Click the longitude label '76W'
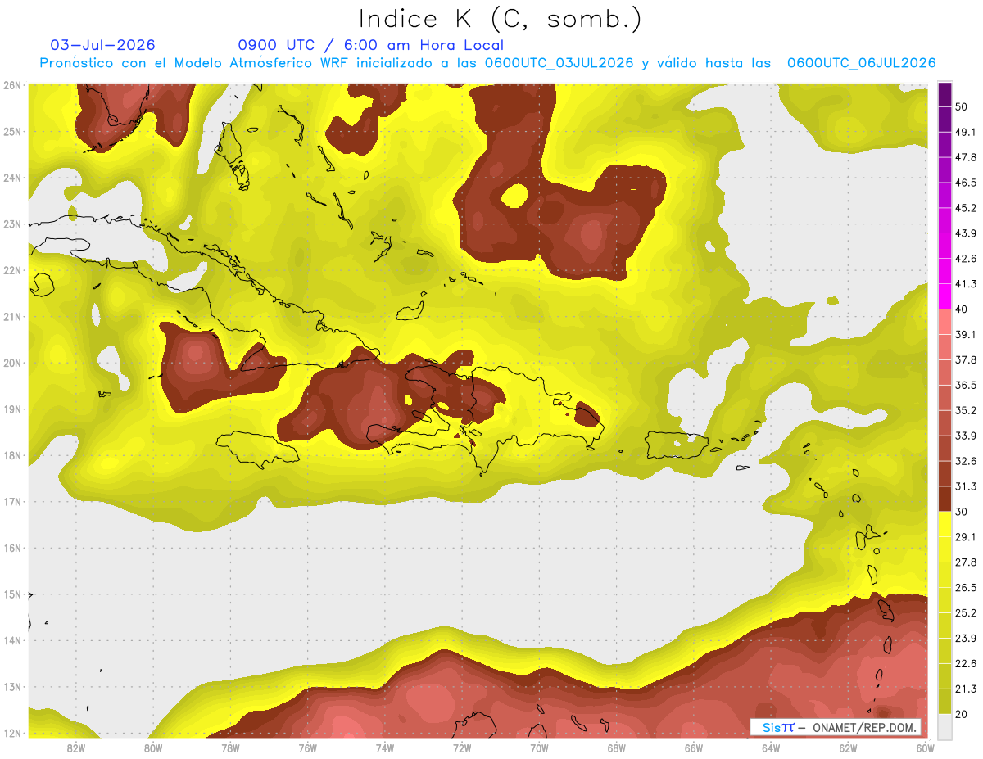983x759 pixels. pos(308,748)
